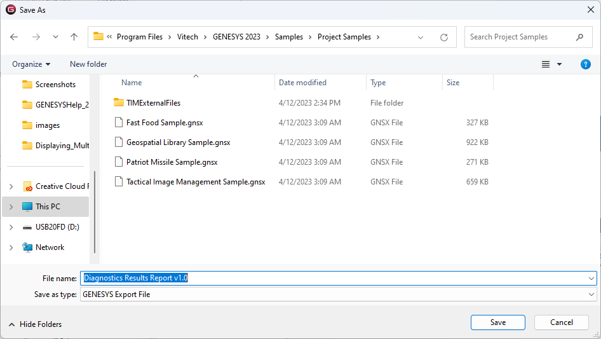Select the TIMExternalFiles folder

pyautogui.click(x=153, y=103)
